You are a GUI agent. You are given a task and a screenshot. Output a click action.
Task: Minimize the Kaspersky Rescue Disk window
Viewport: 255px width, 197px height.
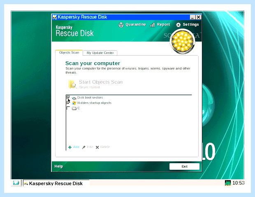[x=192, y=17]
